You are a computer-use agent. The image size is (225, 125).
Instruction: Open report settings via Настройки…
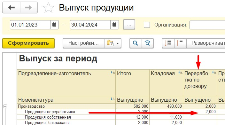[x=84, y=43]
